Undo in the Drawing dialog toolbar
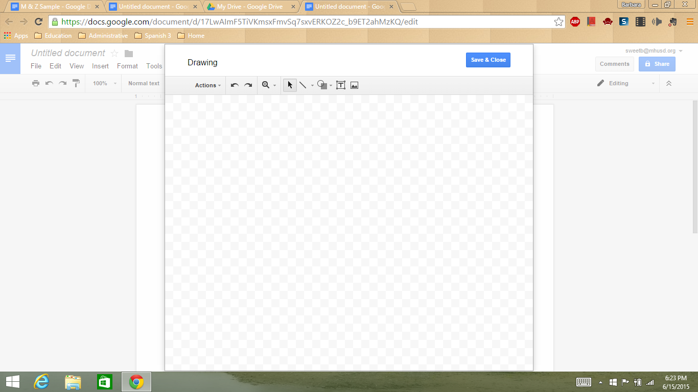This screenshot has height=392, width=698. [235, 85]
